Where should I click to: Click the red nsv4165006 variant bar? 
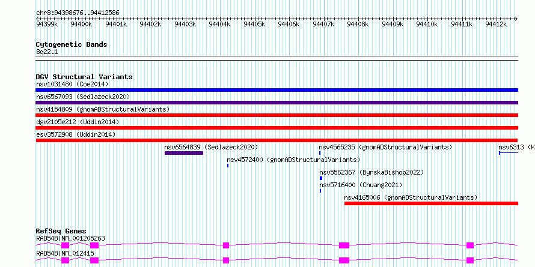tap(431, 203)
